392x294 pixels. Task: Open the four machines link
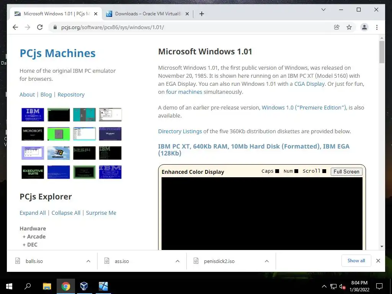tap(184, 92)
